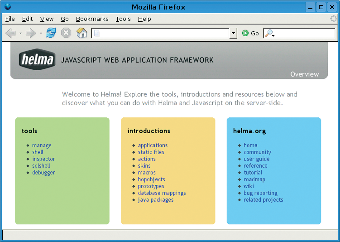Follow the static files link
The width and height of the screenshot is (340, 242).
coord(151,152)
